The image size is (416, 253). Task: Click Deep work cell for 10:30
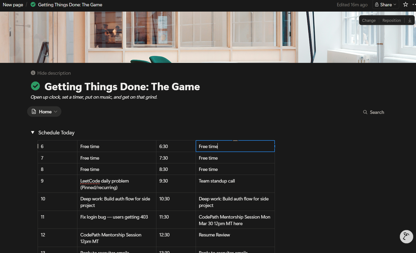235,202
